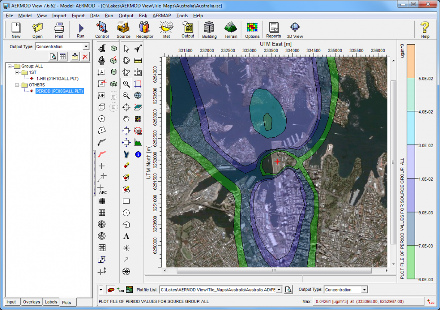The height and width of the screenshot is (310, 440).
Task: Open the AERMAP menu
Action: 162,15
